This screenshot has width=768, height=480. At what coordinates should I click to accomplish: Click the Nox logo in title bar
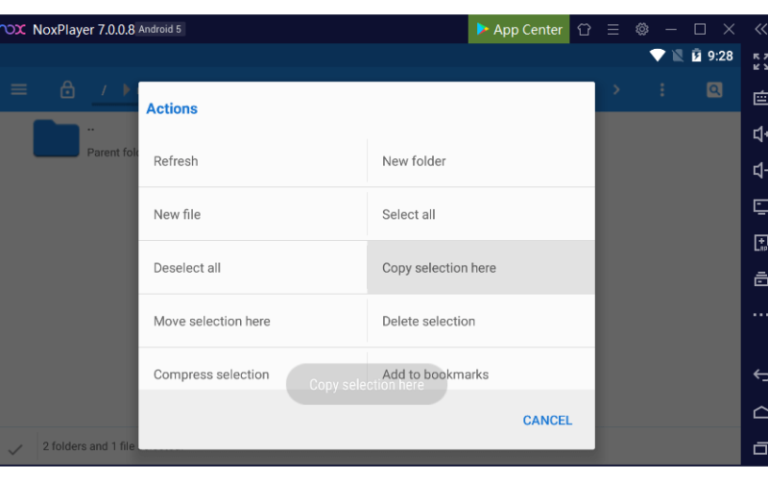(x=12, y=30)
